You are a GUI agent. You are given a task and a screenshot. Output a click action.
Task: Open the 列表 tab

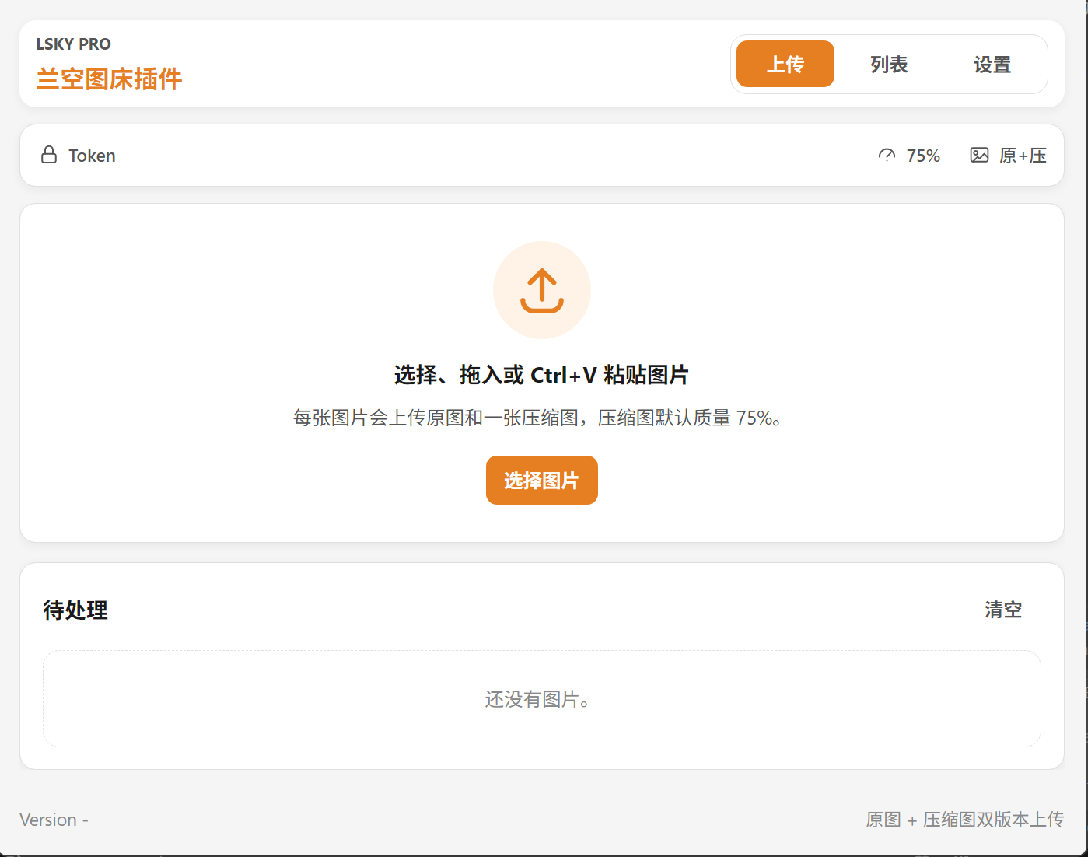[x=889, y=64]
